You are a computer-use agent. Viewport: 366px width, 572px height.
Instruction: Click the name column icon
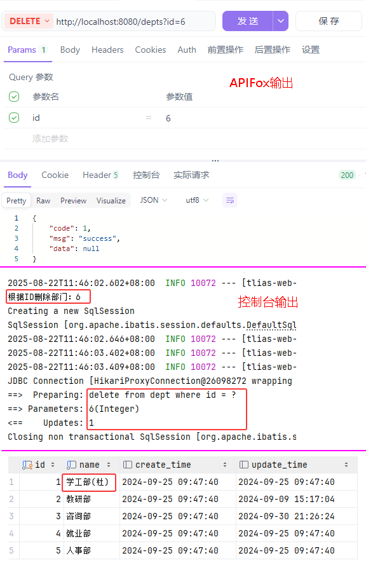pyautogui.click(x=71, y=465)
